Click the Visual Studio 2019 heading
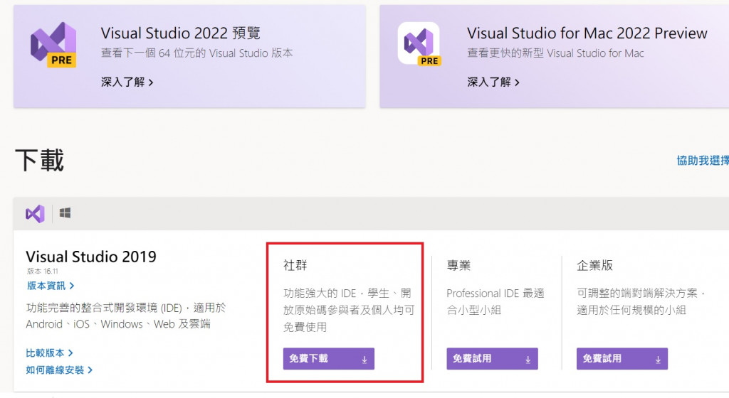Screen dimensions: 729x398 (91, 257)
